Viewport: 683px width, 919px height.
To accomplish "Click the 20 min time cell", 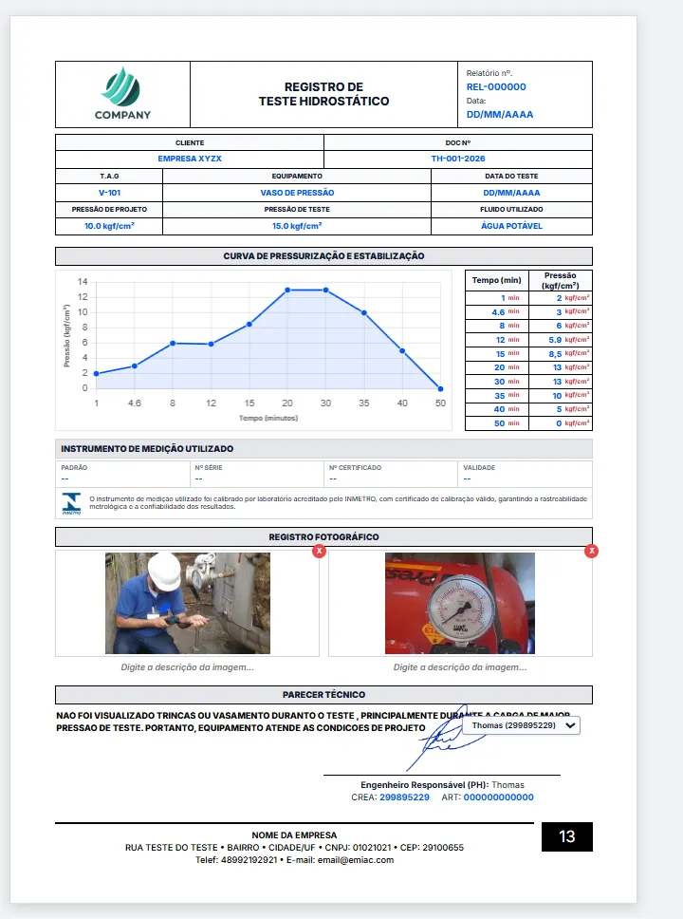I will click(497, 367).
